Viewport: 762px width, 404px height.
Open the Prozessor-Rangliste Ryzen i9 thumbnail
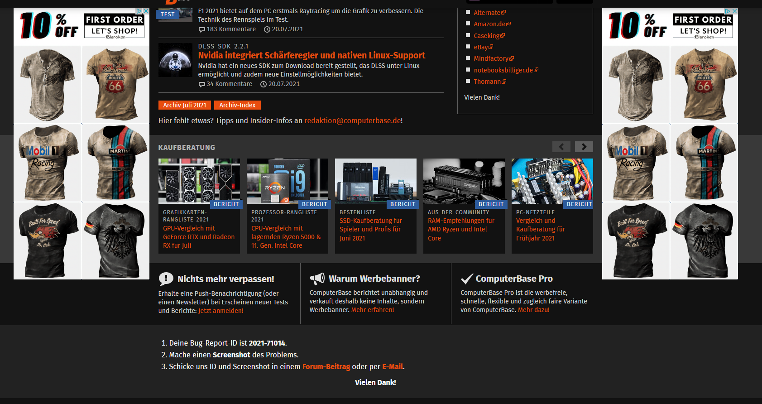(x=288, y=181)
